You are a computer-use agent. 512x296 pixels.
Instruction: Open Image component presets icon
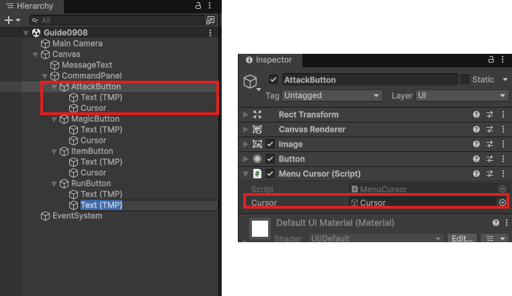pyautogui.click(x=490, y=144)
